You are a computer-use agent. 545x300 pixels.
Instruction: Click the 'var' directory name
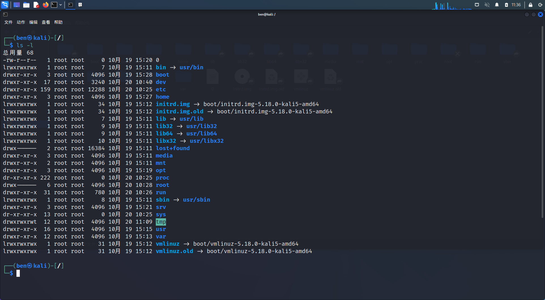coord(161,236)
